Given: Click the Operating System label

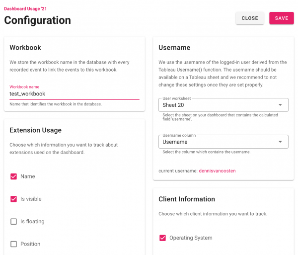Looking at the screenshot, I should tap(191, 238).
